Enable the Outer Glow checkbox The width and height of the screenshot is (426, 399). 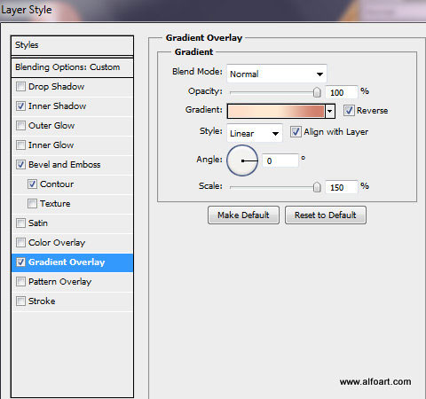[20, 126]
